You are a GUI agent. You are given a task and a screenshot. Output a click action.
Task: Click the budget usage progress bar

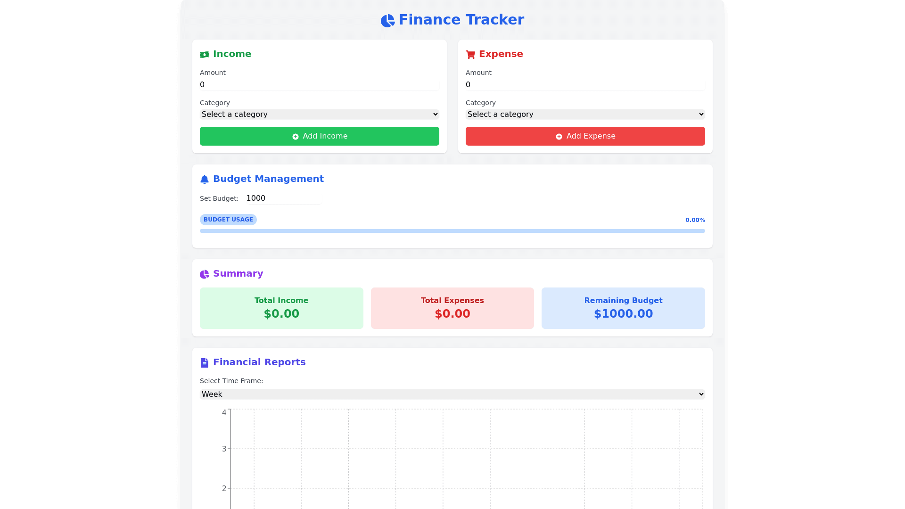tap(452, 231)
